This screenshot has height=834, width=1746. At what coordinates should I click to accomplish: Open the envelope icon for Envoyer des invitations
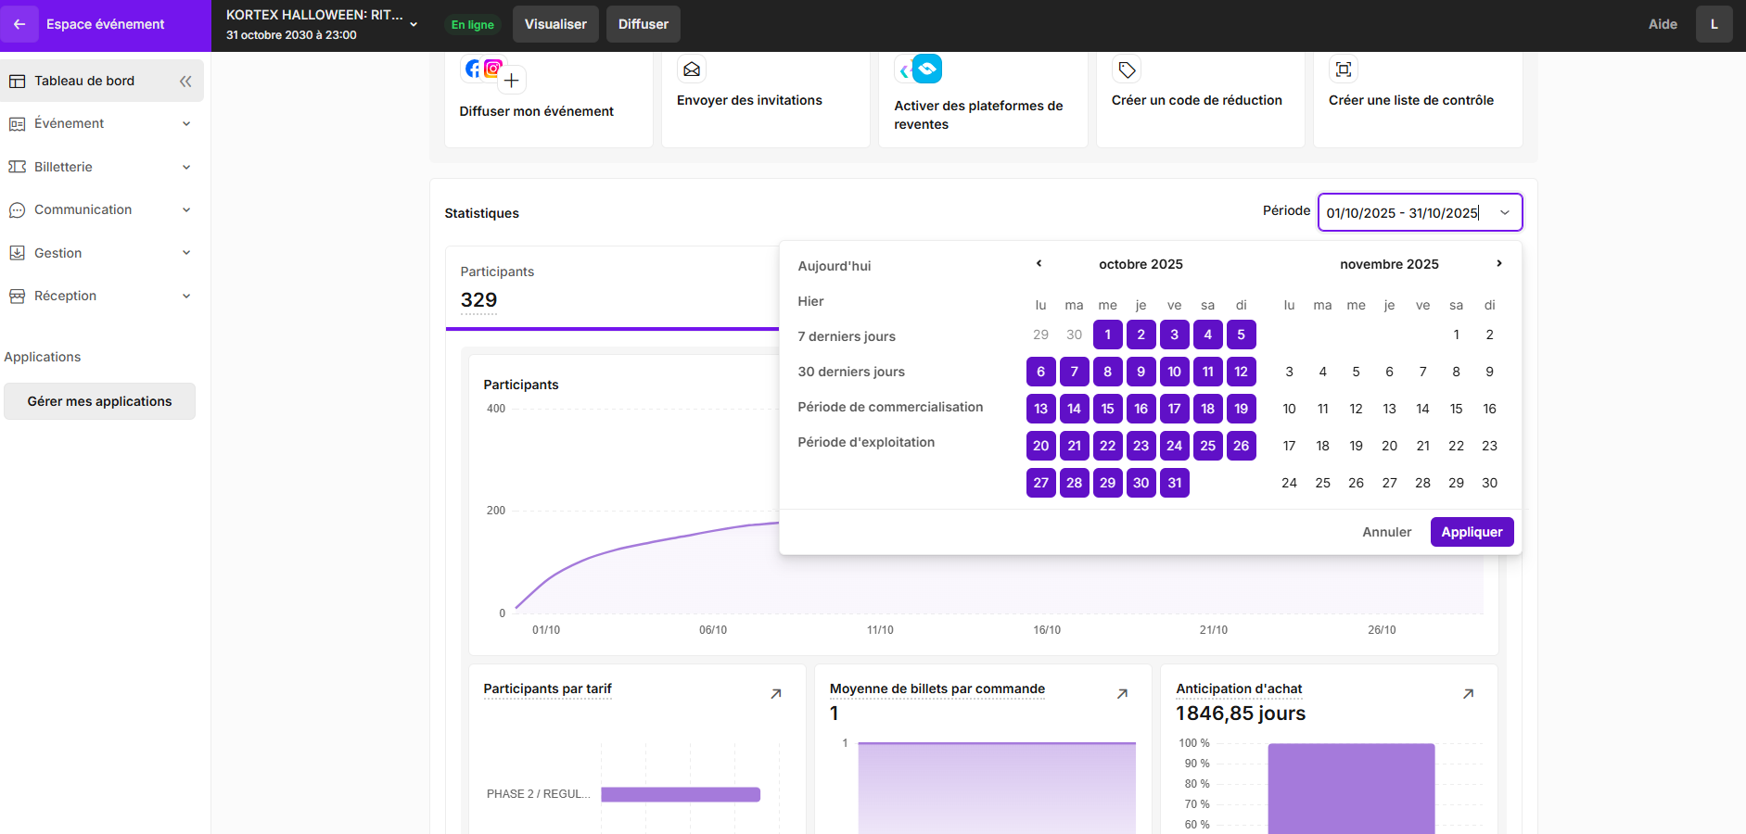[692, 69]
